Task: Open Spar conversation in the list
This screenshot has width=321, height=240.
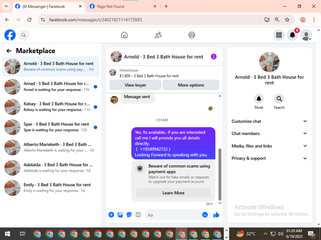Action: (x=51, y=127)
